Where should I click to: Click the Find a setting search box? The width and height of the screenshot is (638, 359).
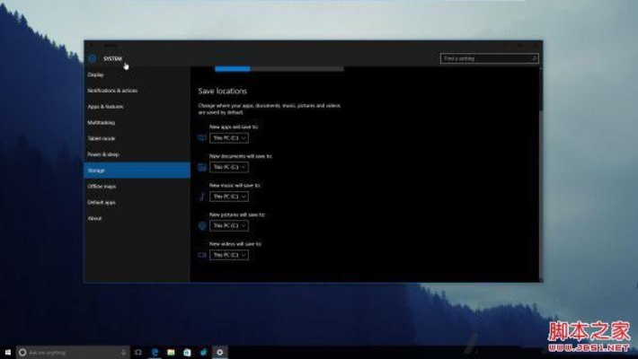pyautogui.click(x=485, y=58)
